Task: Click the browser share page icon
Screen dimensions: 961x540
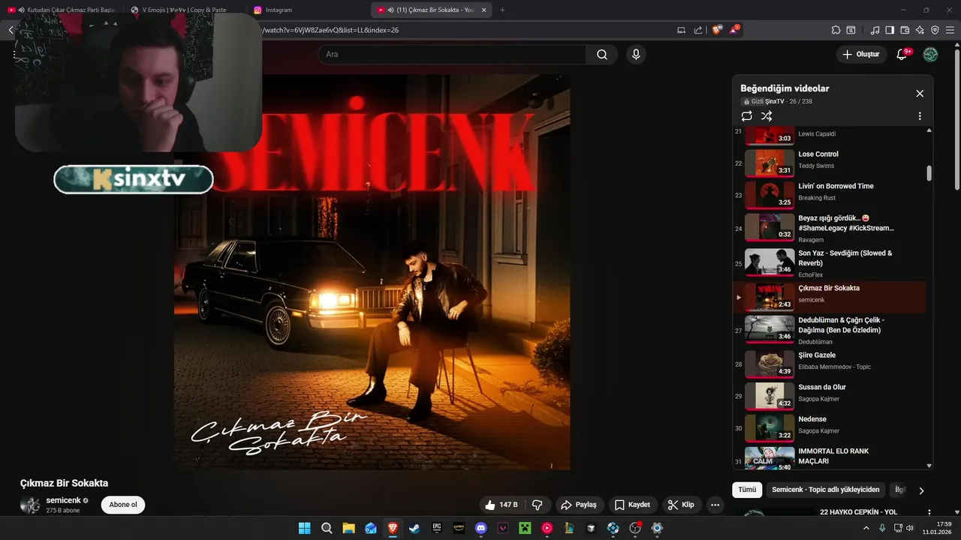Action: (x=698, y=30)
